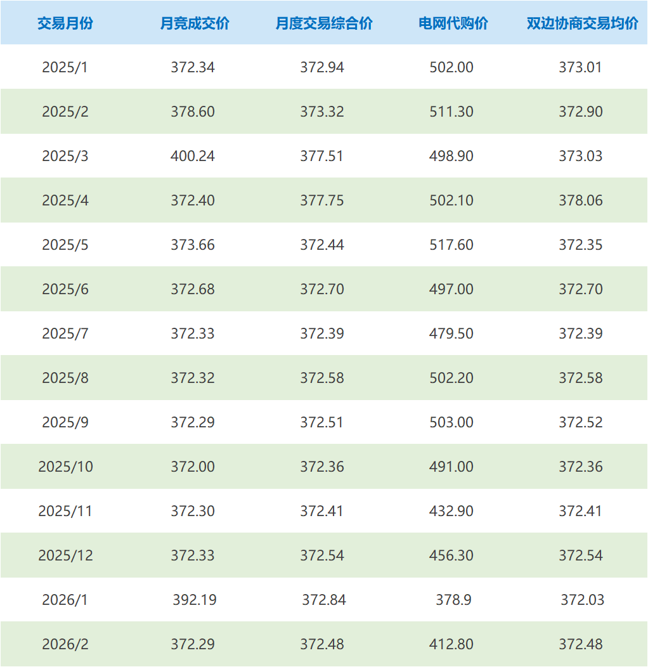Click the 511.30 cell in 2025/2 row
648x667 pixels.
[451, 112]
